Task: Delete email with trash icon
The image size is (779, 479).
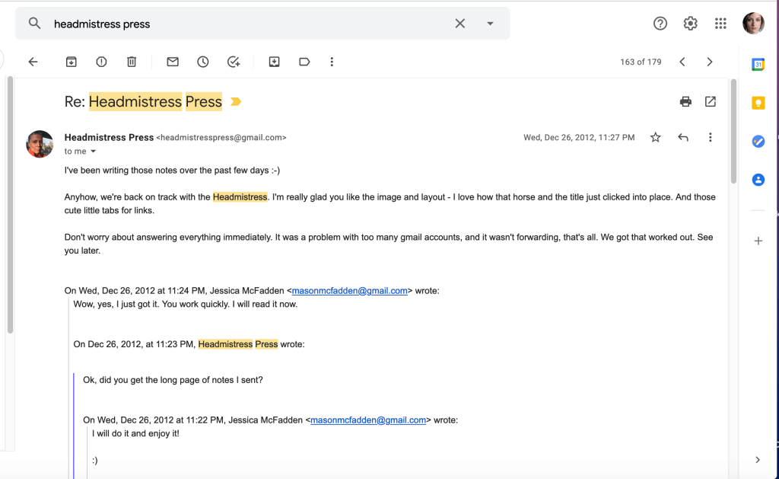Action: click(x=132, y=62)
